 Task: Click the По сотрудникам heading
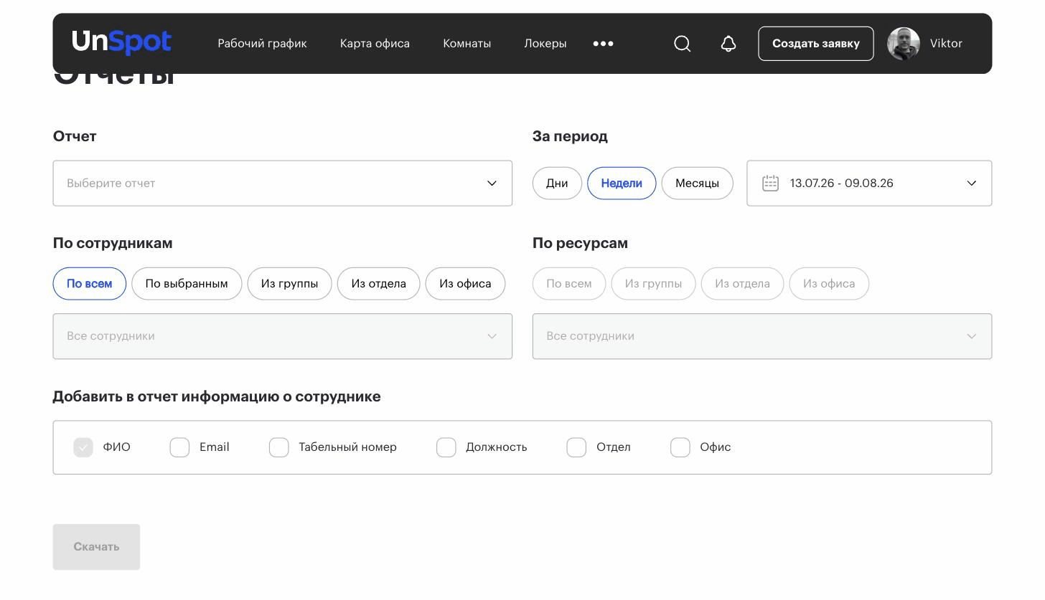tap(113, 243)
